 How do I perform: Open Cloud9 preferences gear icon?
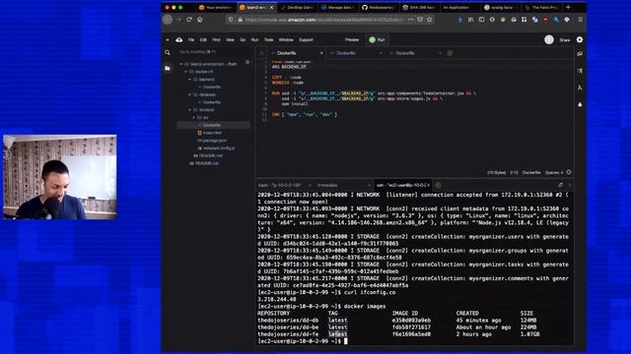tap(580, 39)
